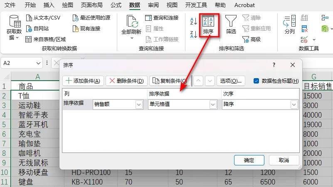
Task: Sort ascending A to Z
Action: pyautogui.click(x=194, y=21)
